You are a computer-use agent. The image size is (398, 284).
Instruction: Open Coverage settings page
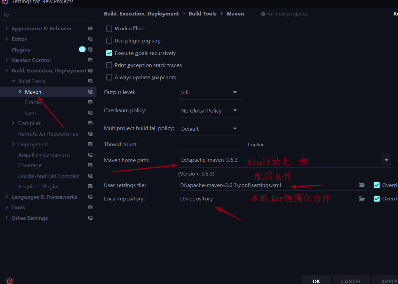pyautogui.click(x=30, y=165)
